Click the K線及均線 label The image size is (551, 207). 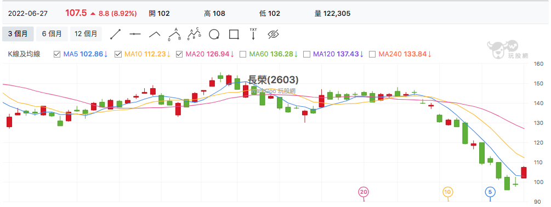pos(24,54)
